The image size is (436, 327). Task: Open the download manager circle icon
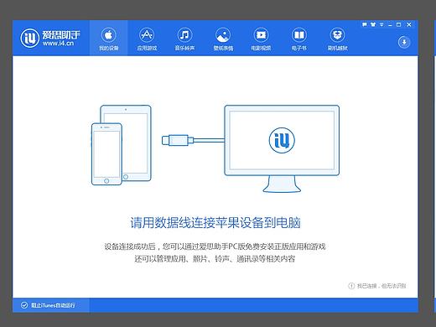404,42
